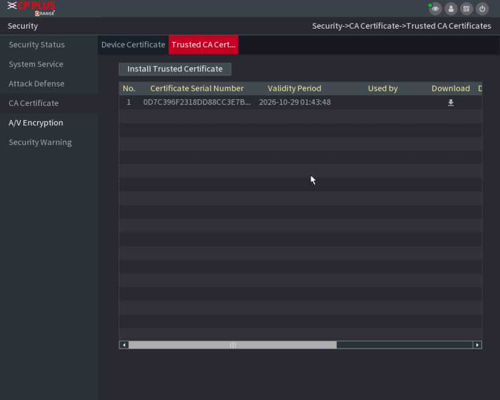The height and width of the screenshot is (400, 500).
Task: Open Security Status in sidebar
Action: [37, 45]
